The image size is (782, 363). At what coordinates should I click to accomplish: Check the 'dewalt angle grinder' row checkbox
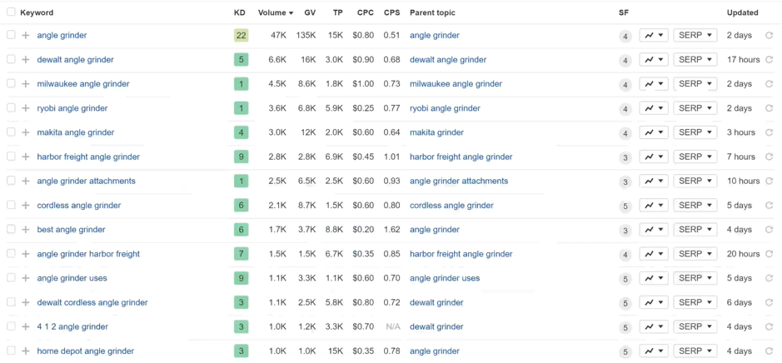click(11, 59)
